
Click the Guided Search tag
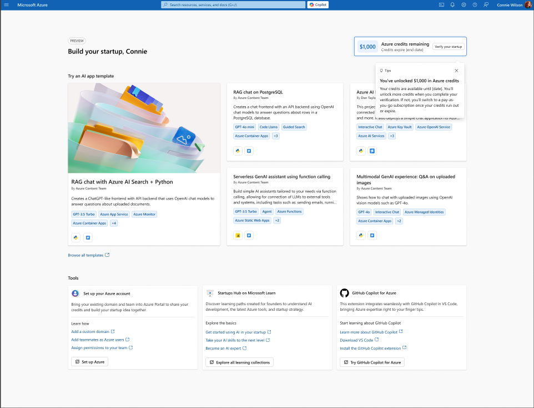294,127
